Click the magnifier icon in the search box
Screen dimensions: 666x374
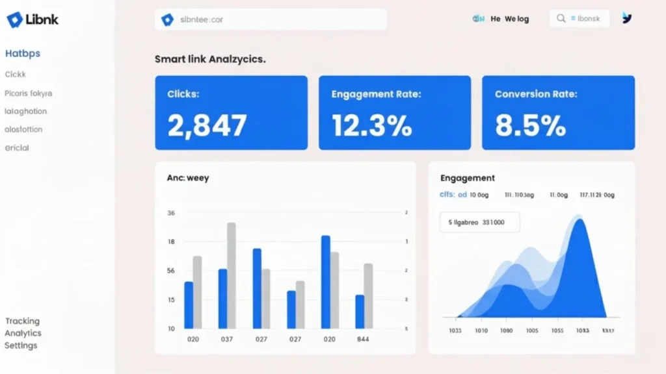[561, 19]
